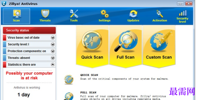Image resolution: width=200 pixels, height=100 pixels.
Task: Click the Zillya shield logo in the title bar
Action: (4, 4)
